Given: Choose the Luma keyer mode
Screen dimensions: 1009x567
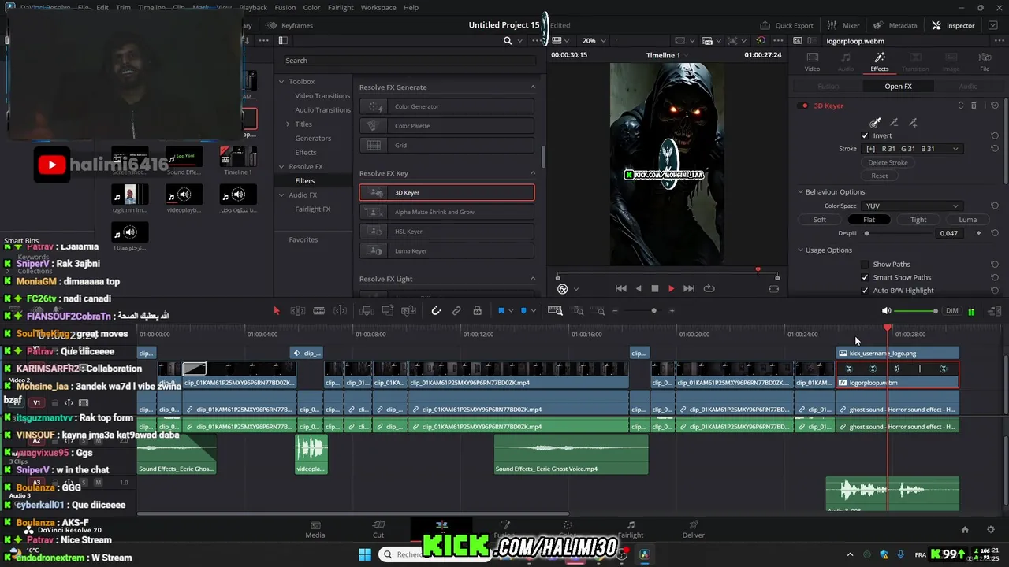Looking at the screenshot, I should [968, 220].
